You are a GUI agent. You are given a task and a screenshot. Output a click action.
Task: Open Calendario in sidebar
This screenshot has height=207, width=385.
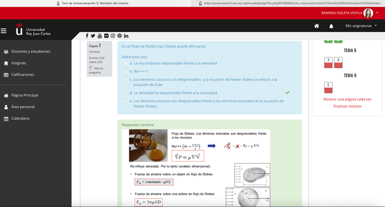pos(20,118)
